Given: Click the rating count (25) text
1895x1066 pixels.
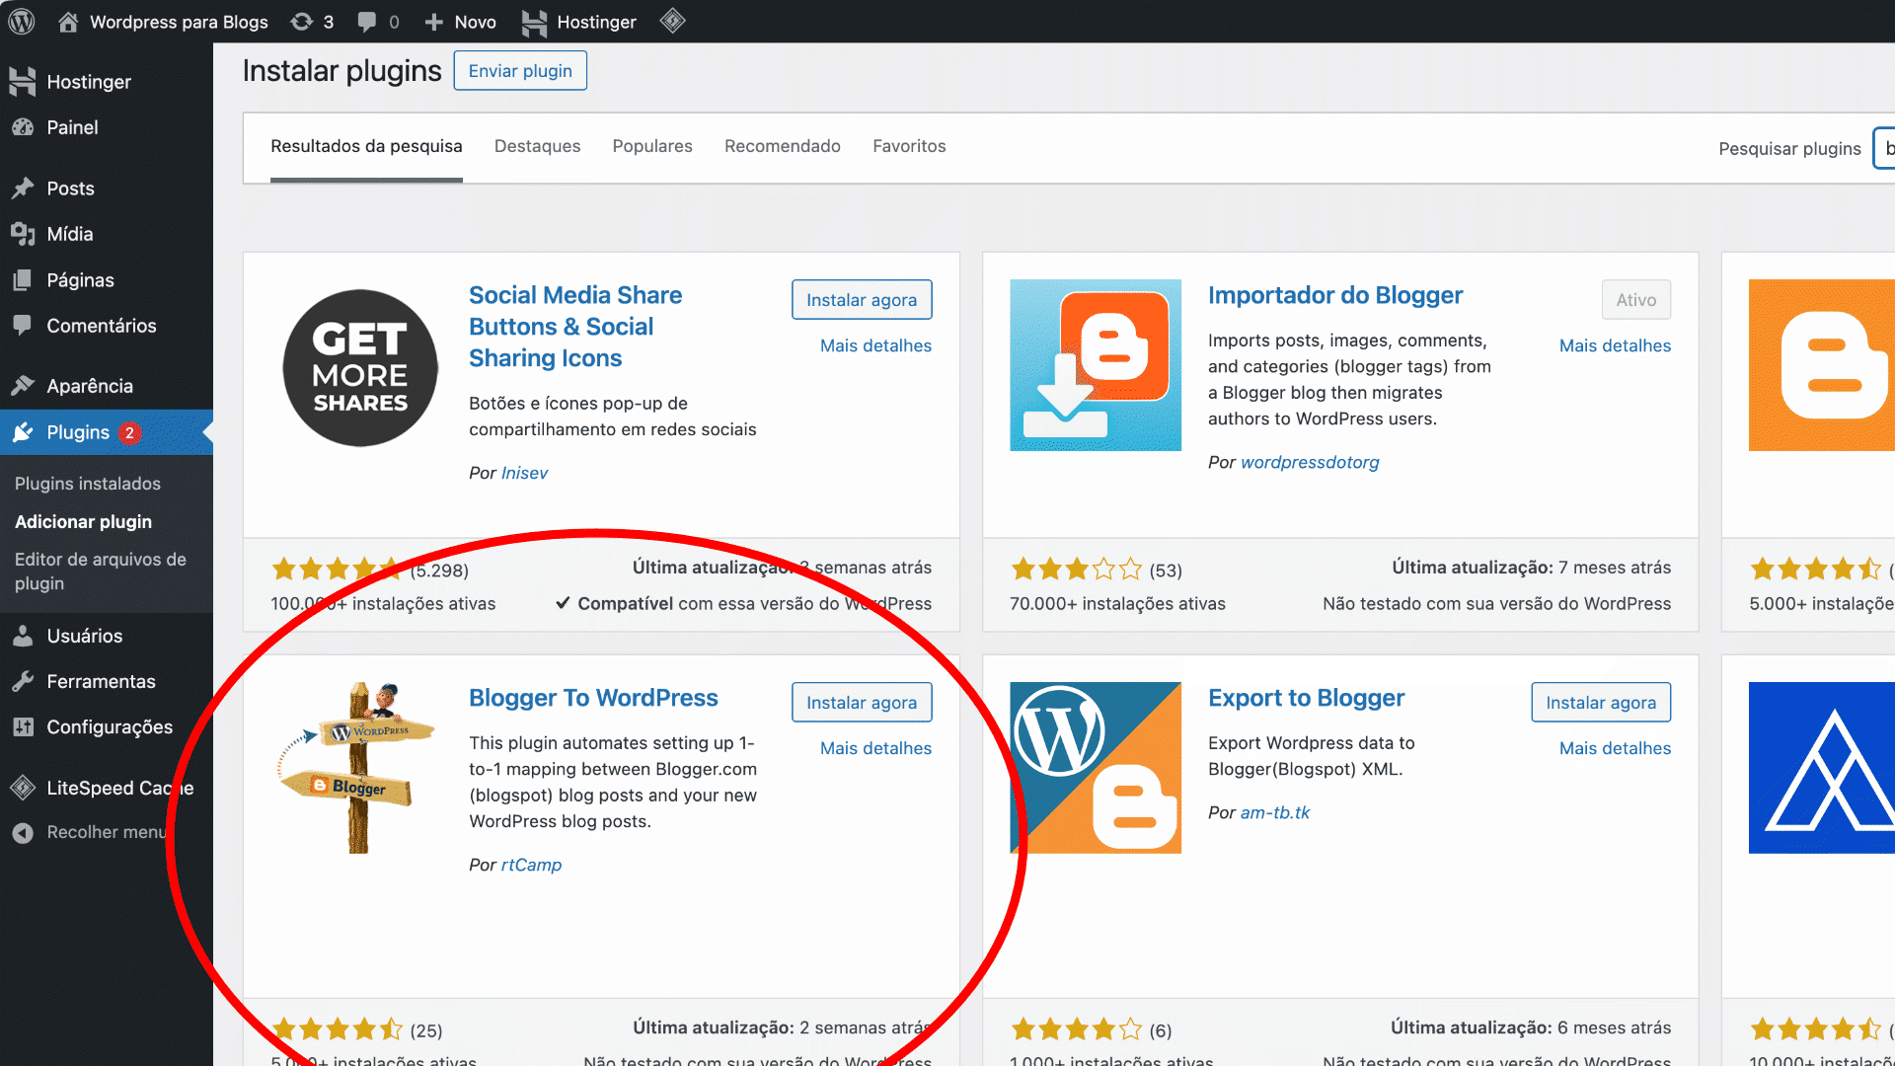Looking at the screenshot, I should [x=426, y=1030].
